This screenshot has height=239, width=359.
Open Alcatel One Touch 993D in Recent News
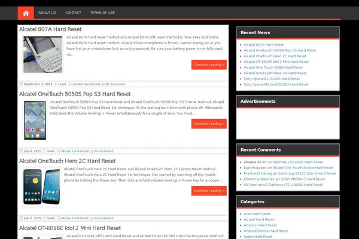pyautogui.click(x=273, y=68)
